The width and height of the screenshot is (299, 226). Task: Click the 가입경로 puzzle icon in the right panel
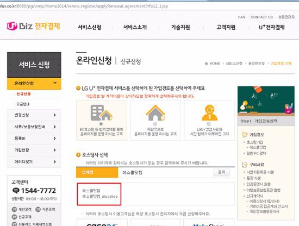[245, 135]
